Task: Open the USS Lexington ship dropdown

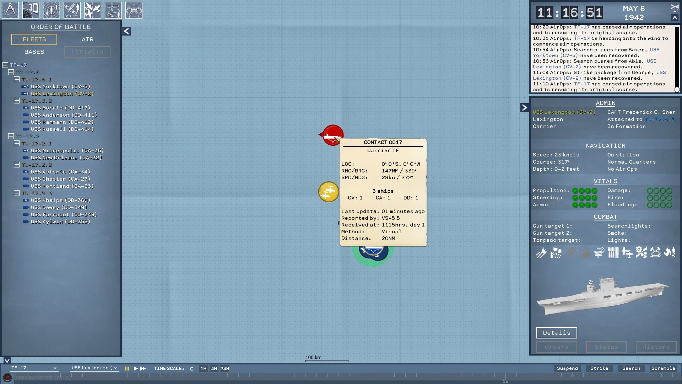Action: point(94,368)
